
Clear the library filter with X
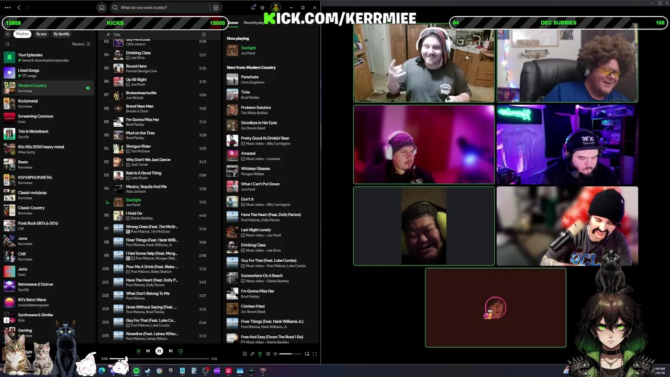click(7, 34)
